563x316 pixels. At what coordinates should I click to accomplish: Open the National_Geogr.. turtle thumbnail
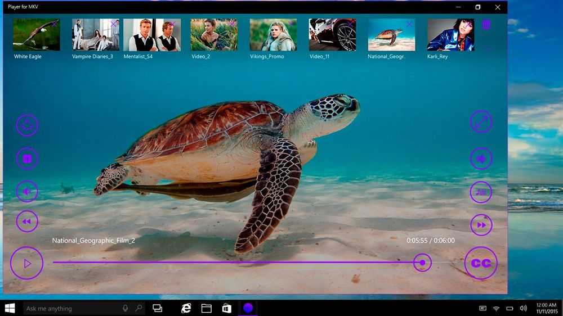(x=391, y=35)
